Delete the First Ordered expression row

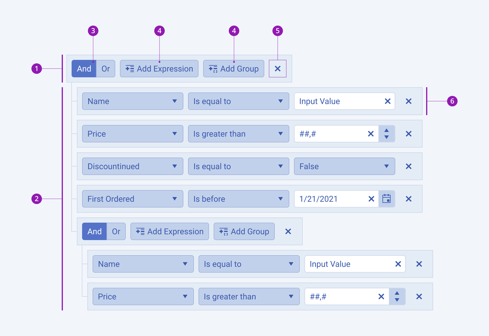(409, 199)
